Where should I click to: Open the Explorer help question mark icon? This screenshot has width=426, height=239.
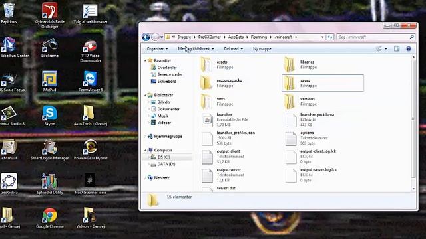[408, 48]
